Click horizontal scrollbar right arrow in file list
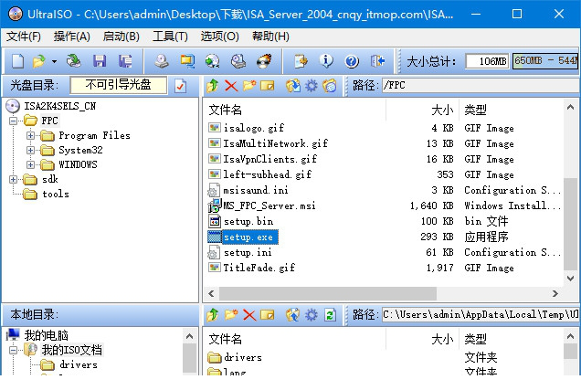This screenshot has width=581, height=390. coord(555,294)
